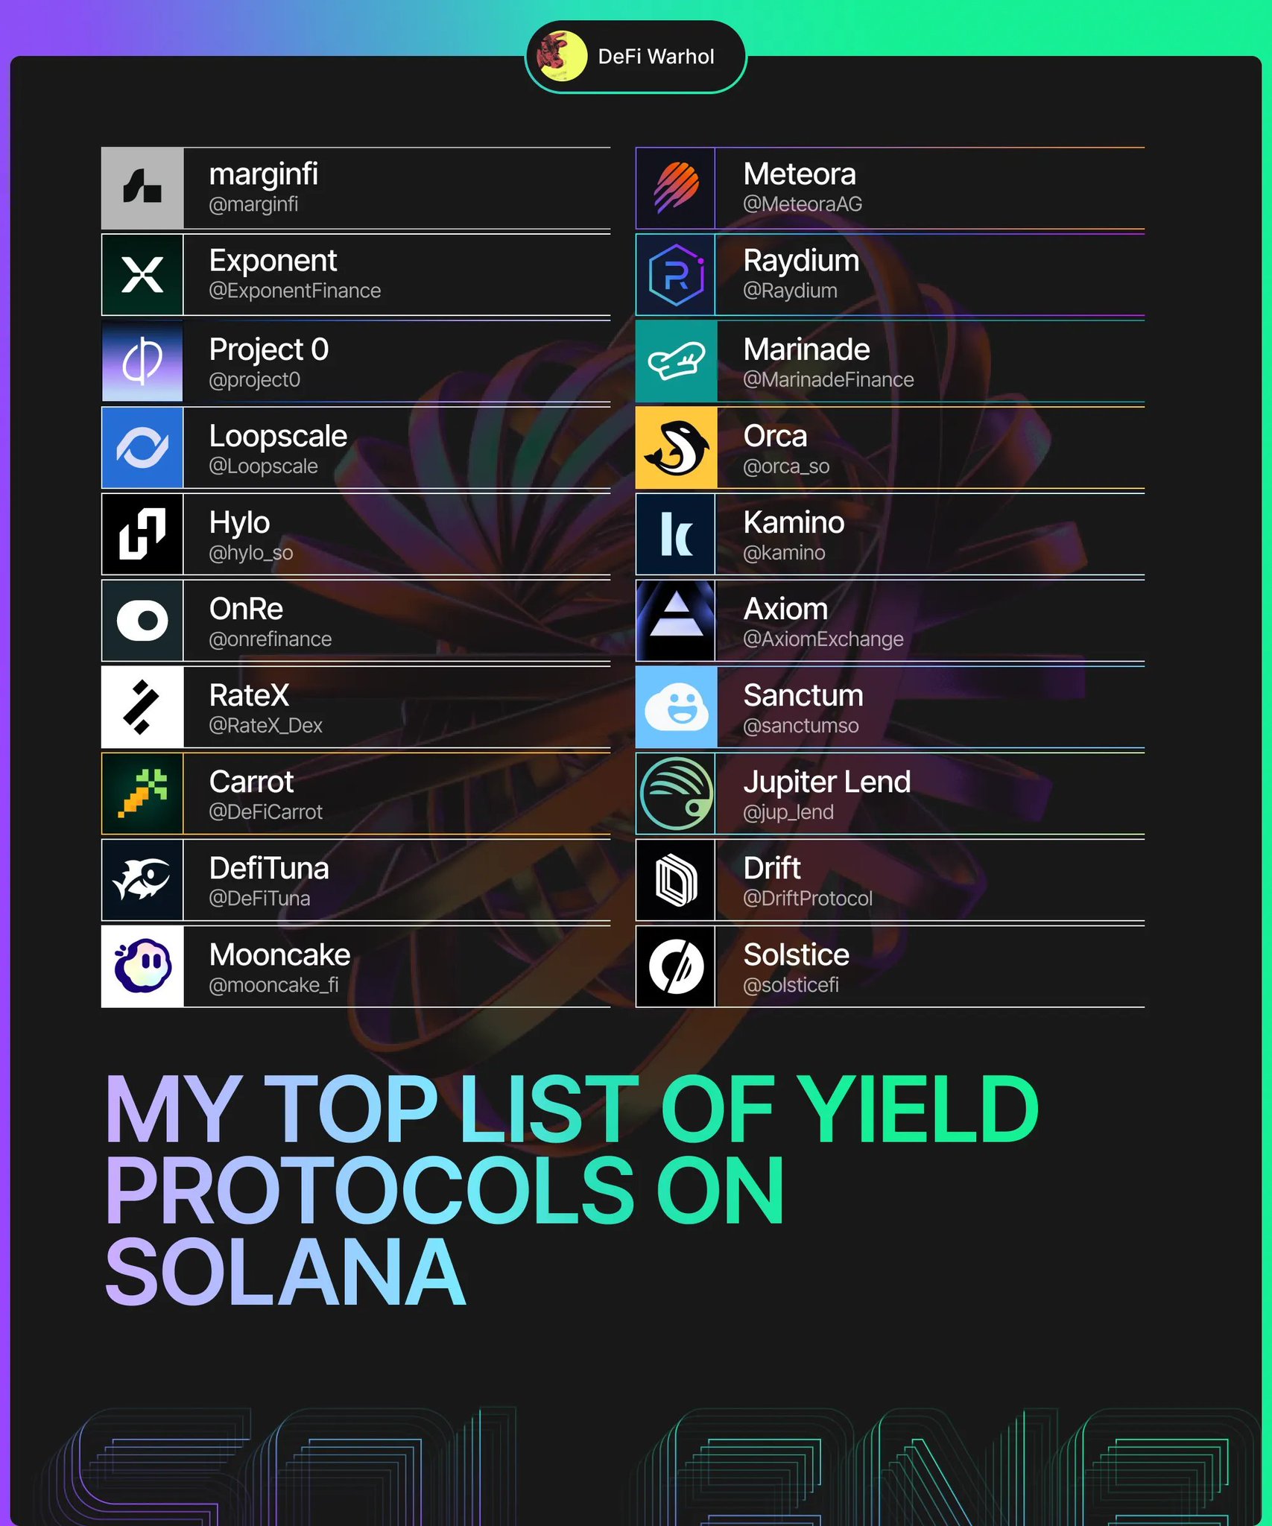Click the Jupiter Lend logo icon

coord(676,793)
